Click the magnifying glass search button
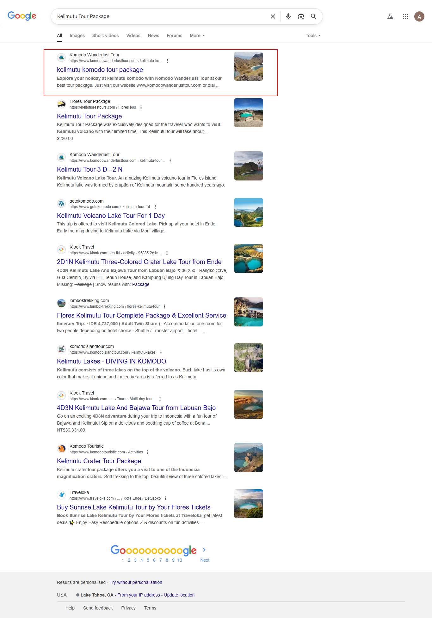The image size is (432, 619). [313, 16]
